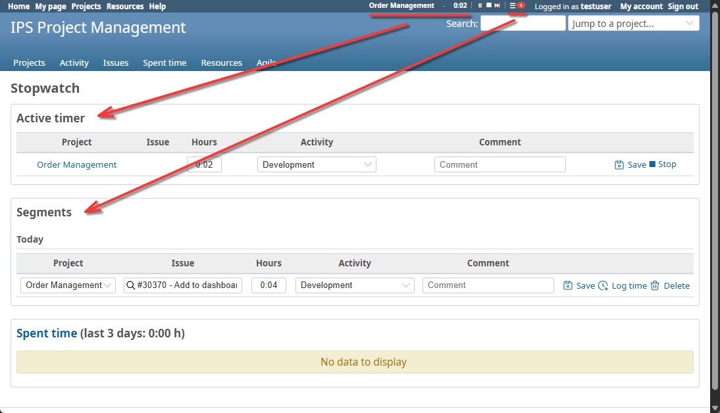Delete the #30370 segment
The image size is (720, 413).
[x=670, y=285]
